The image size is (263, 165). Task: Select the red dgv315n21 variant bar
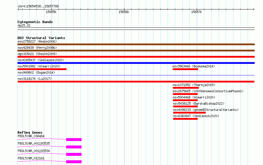click(x=136, y=57)
